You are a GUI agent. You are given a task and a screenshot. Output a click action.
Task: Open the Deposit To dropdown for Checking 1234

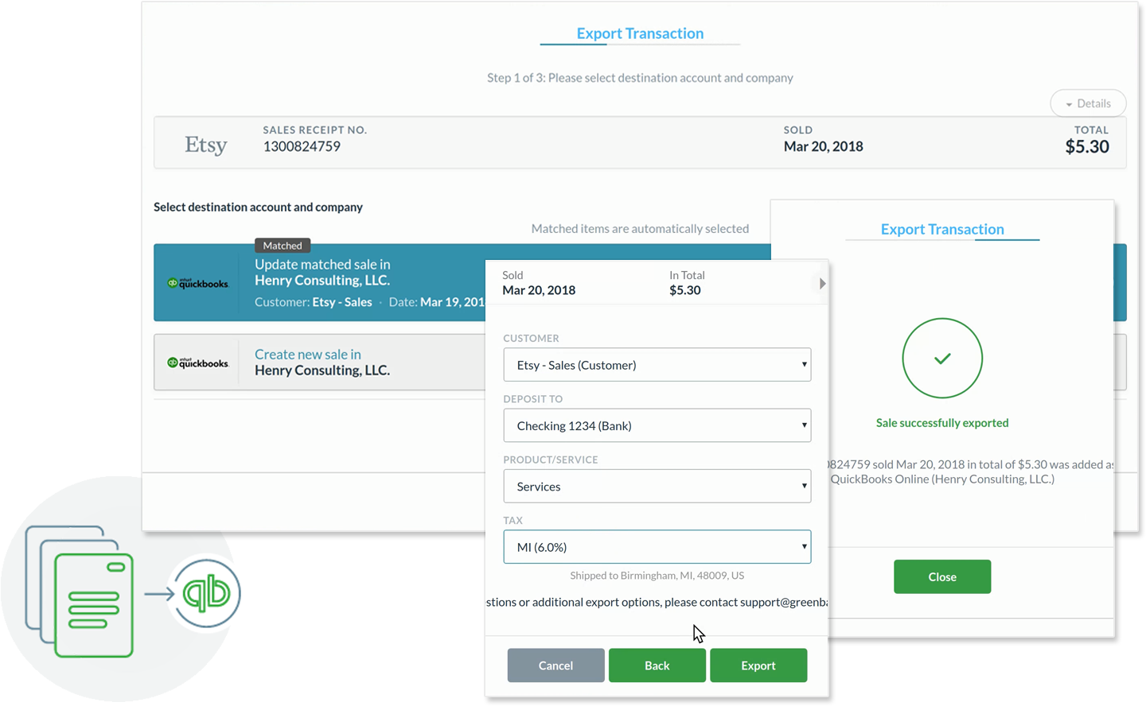coord(657,425)
